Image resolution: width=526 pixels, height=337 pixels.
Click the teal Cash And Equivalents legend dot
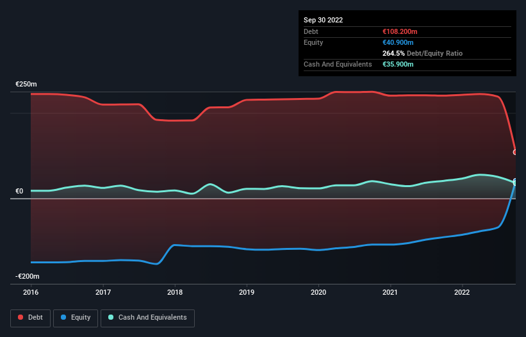[111, 317]
